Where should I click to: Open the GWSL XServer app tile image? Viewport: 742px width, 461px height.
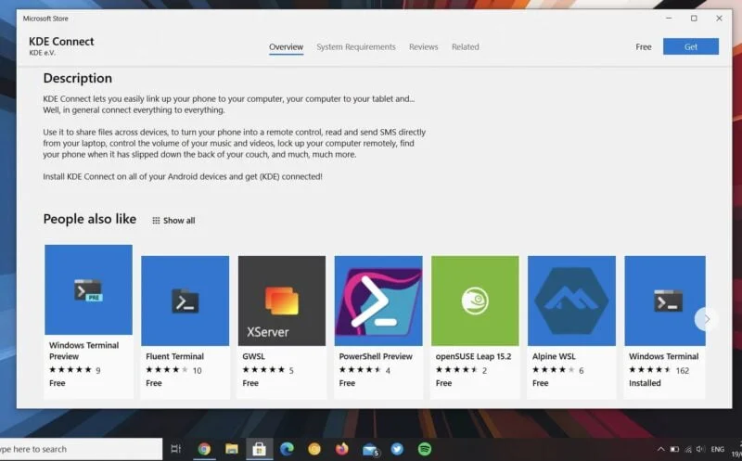pyautogui.click(x=282, y=301)
